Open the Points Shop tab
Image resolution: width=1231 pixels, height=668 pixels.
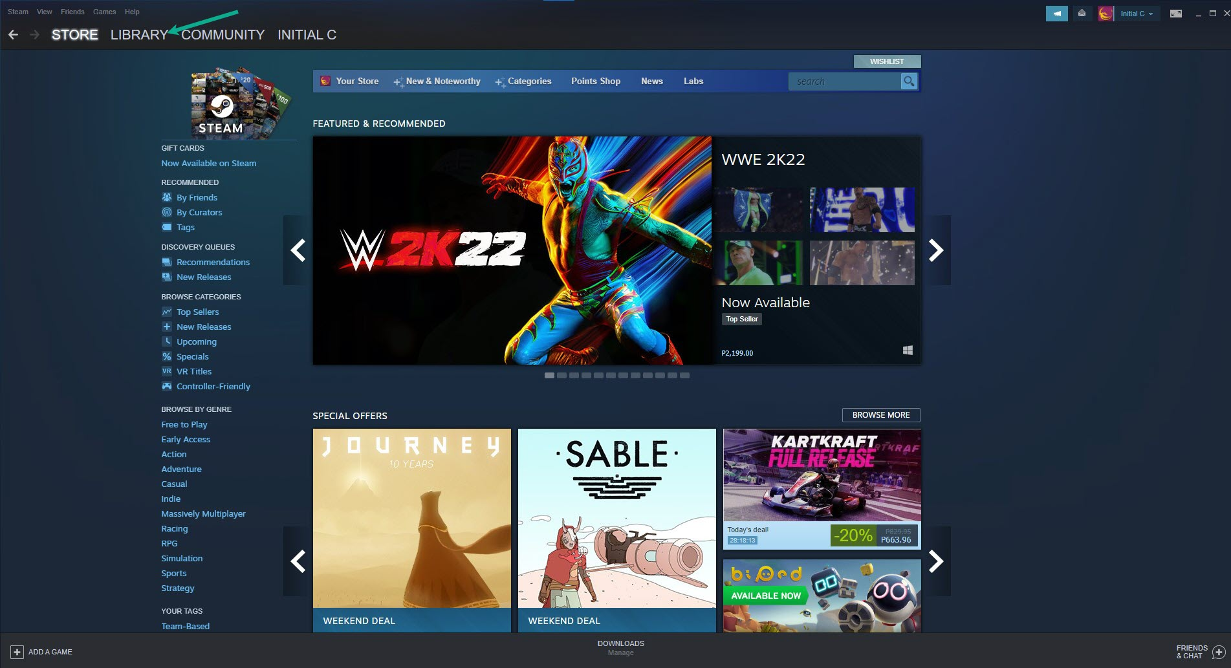pyautogui.click(x=596, y=81)
